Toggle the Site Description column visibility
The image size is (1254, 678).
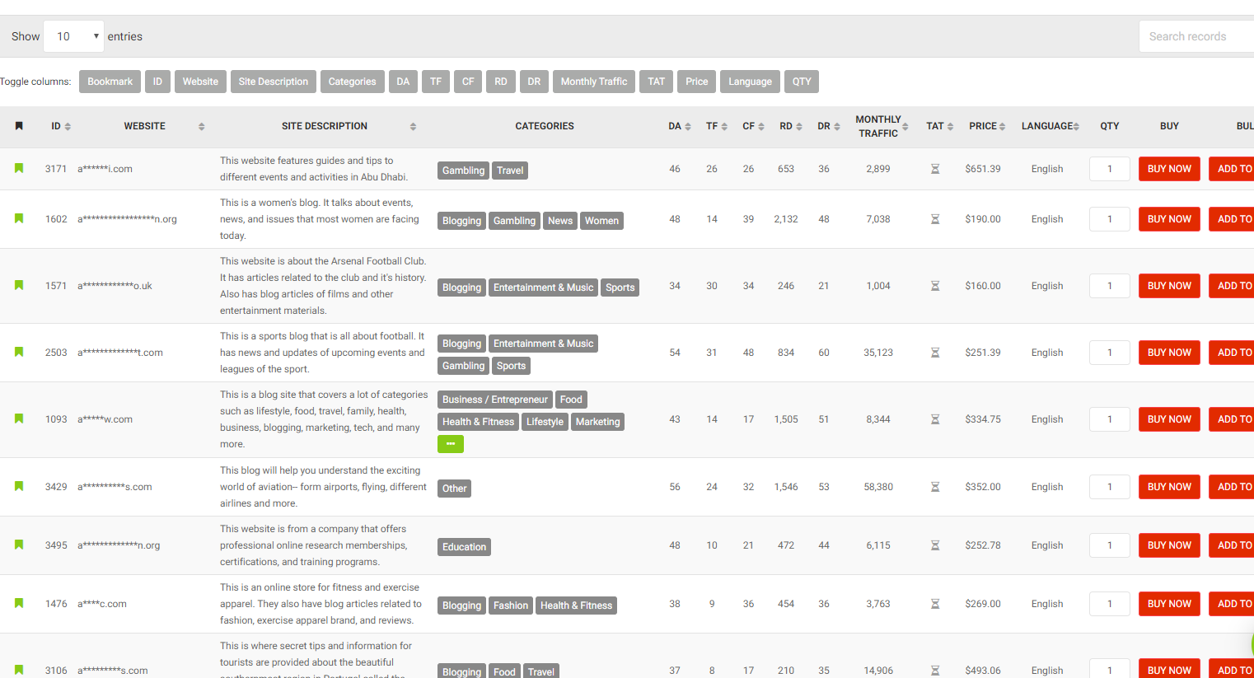pyautogui.click(x=274, y=82)
